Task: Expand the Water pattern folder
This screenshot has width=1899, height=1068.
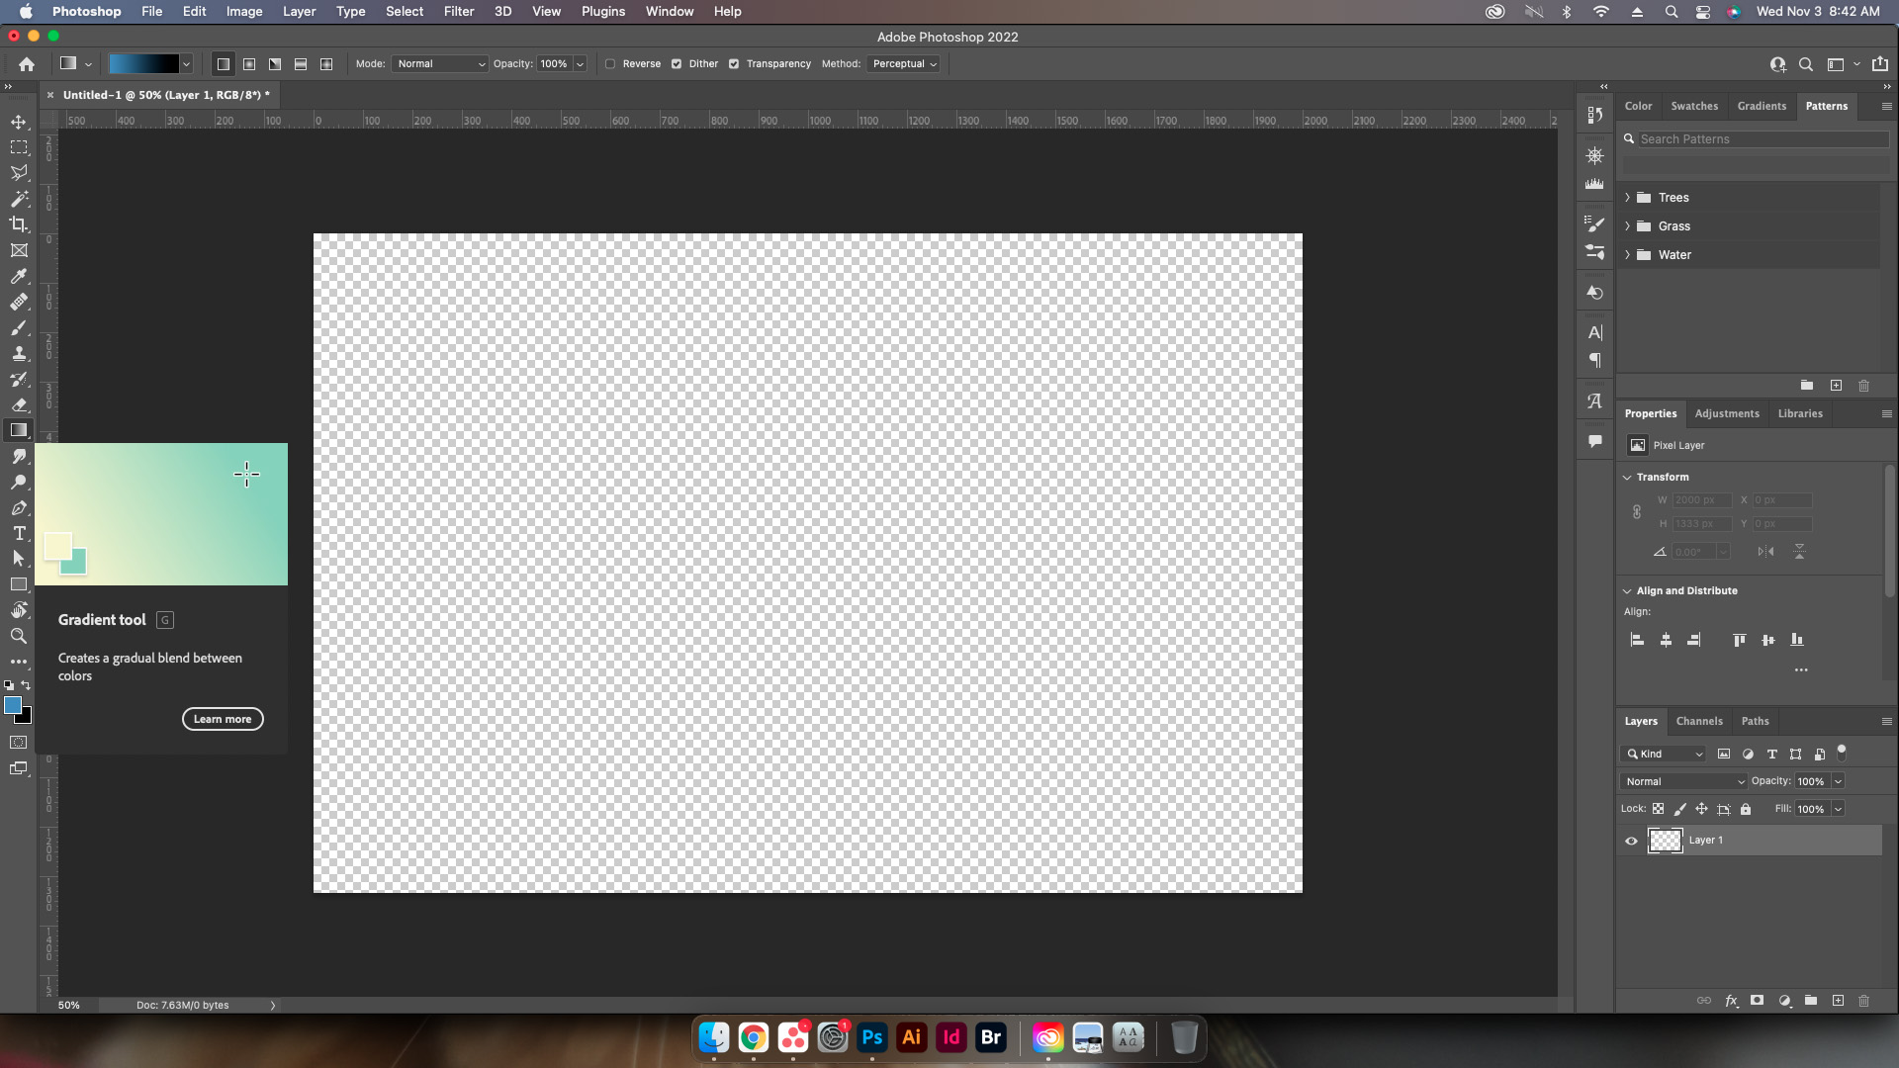Action: coord(1628,255)
